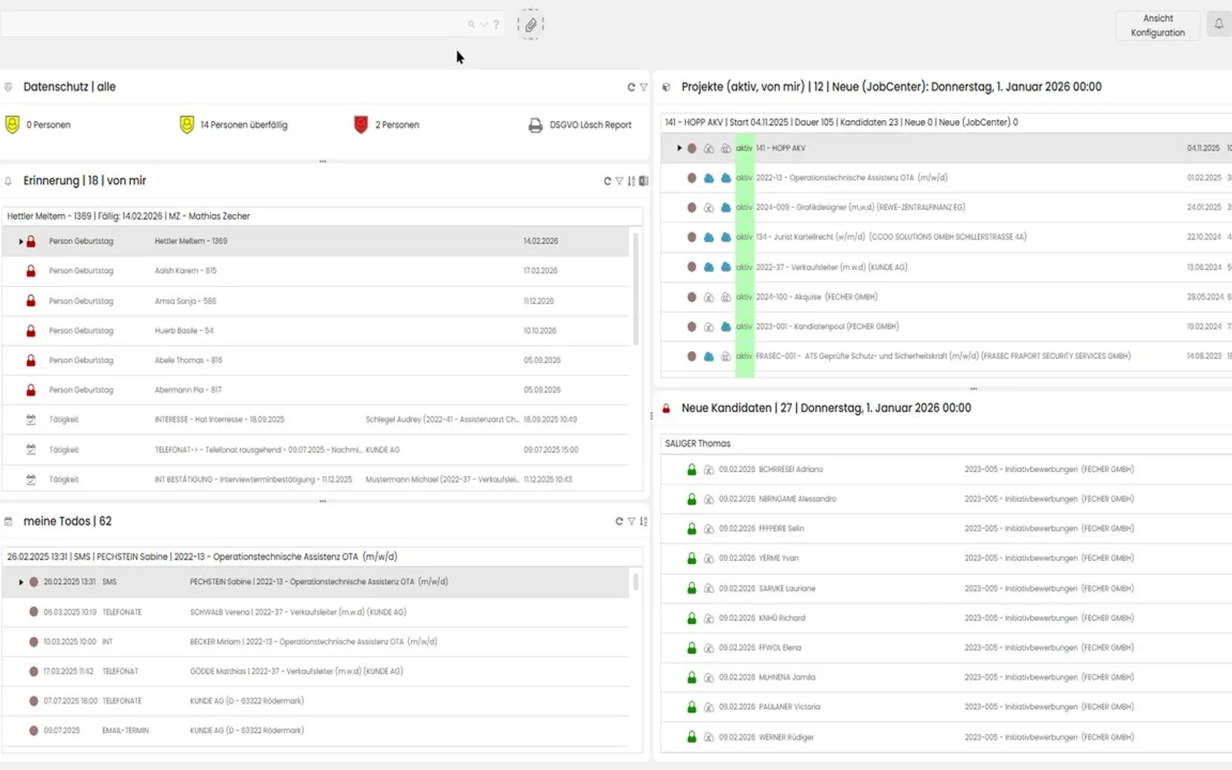Click the first cloud icon on the 2022-13 Operationstechnische Assistenz row
1232x770 pixels.
[708, 178]
